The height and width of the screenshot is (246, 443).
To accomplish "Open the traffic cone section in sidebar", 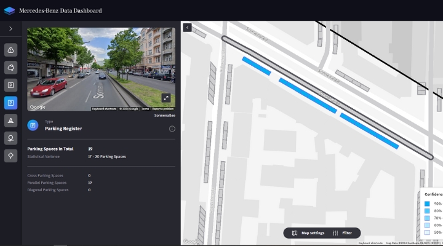I will click(10, 121).
